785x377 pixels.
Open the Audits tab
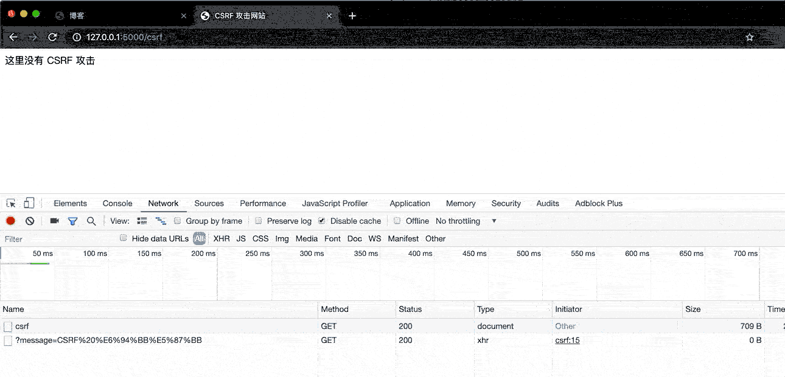pyautogui.click(x=548, y=203)
